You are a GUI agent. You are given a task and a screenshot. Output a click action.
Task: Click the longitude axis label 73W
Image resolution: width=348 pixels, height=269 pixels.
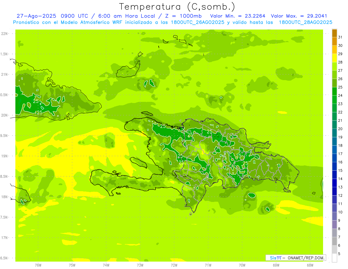pos(140,265)
